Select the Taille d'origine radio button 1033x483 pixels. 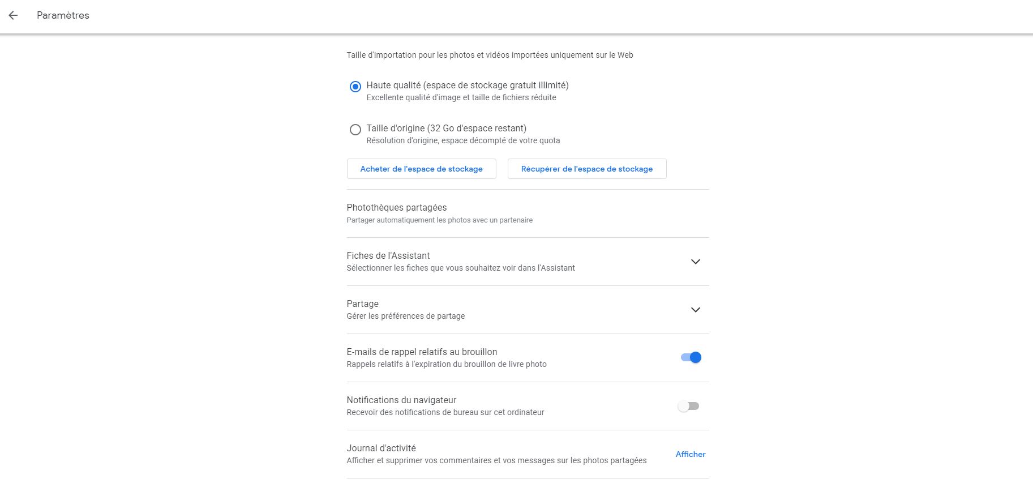coord(355,130)
